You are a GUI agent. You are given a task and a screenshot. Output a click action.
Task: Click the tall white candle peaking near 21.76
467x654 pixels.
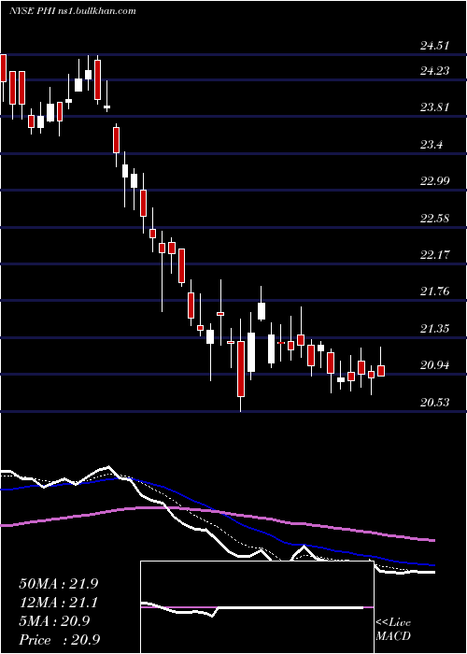tap(262, 311)
